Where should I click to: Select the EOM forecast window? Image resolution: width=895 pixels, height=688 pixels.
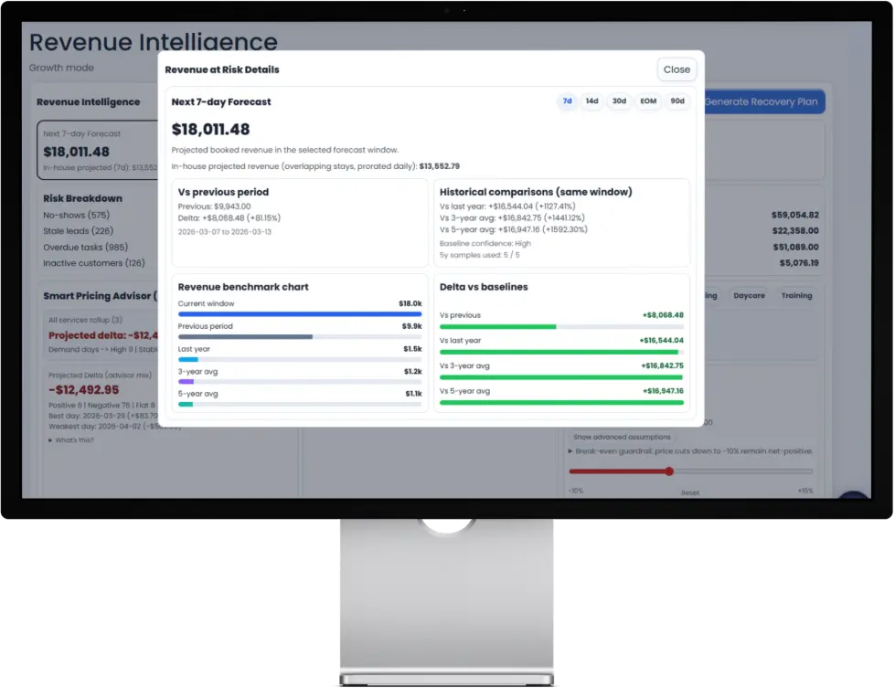pyautogui.click(x=647, y=101)
